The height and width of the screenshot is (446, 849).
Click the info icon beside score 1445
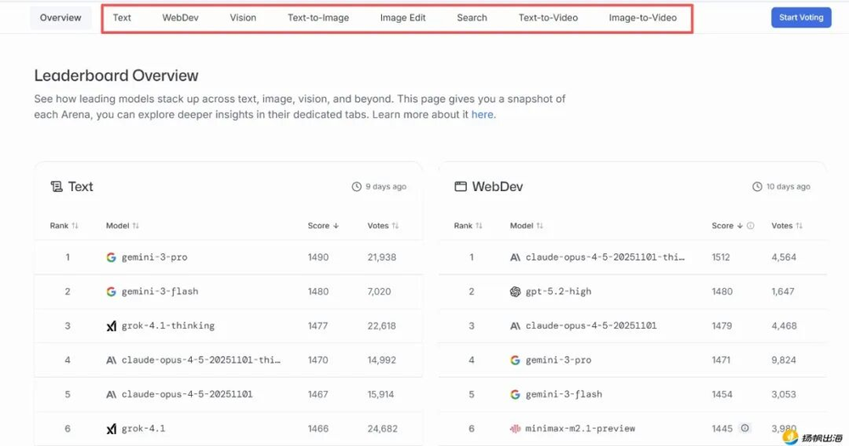pyautogui.click(x=745, y=428)
